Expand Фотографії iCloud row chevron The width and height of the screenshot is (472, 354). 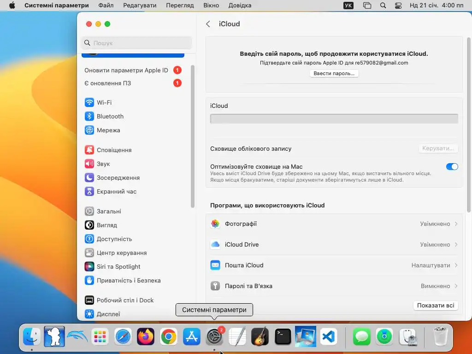(x=456, y=224)
